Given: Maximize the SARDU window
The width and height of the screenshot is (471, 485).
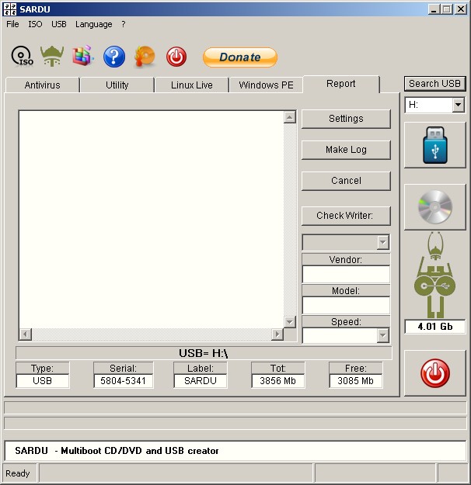Looking at the screenshot, I should 447,9.
